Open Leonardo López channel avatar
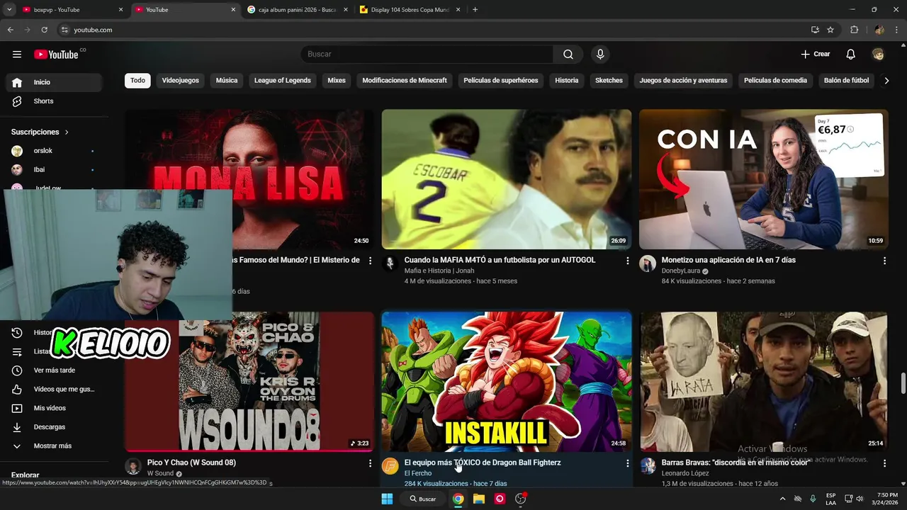Viewport: 907px width, 510px height. tap(648, 466)
